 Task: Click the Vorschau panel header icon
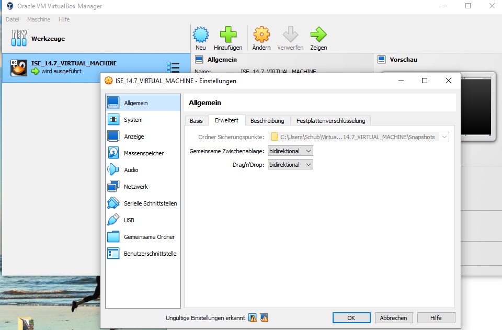pyautogui.click(x=381, y=60)
